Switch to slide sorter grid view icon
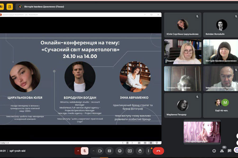 tap(145, 143)
